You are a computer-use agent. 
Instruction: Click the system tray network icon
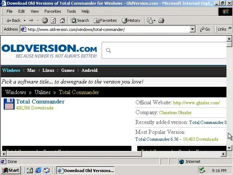point(202,170)
